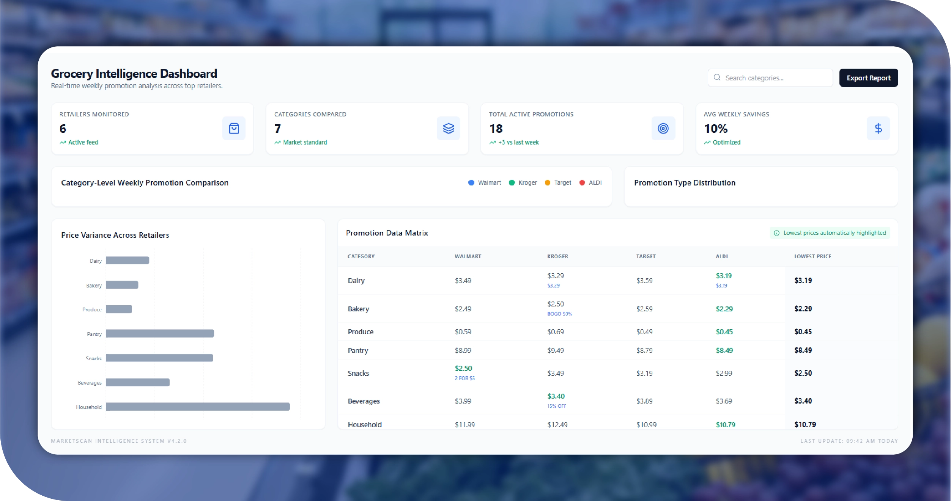The image size is (951, 501).
Task: Click trend arrow icon next to Active feed
Action: (x=63, y=143)
